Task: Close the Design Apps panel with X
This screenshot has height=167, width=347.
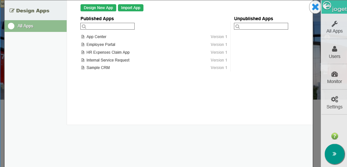Action: click(315, 7)
